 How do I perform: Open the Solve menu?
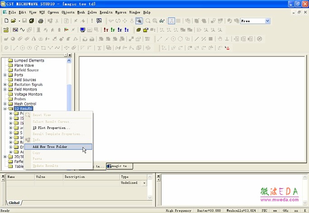click(92, 12)
